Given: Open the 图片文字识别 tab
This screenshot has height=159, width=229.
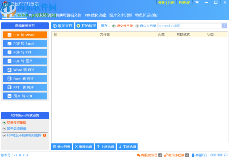Looking at the screenshot, I should 120,15.
